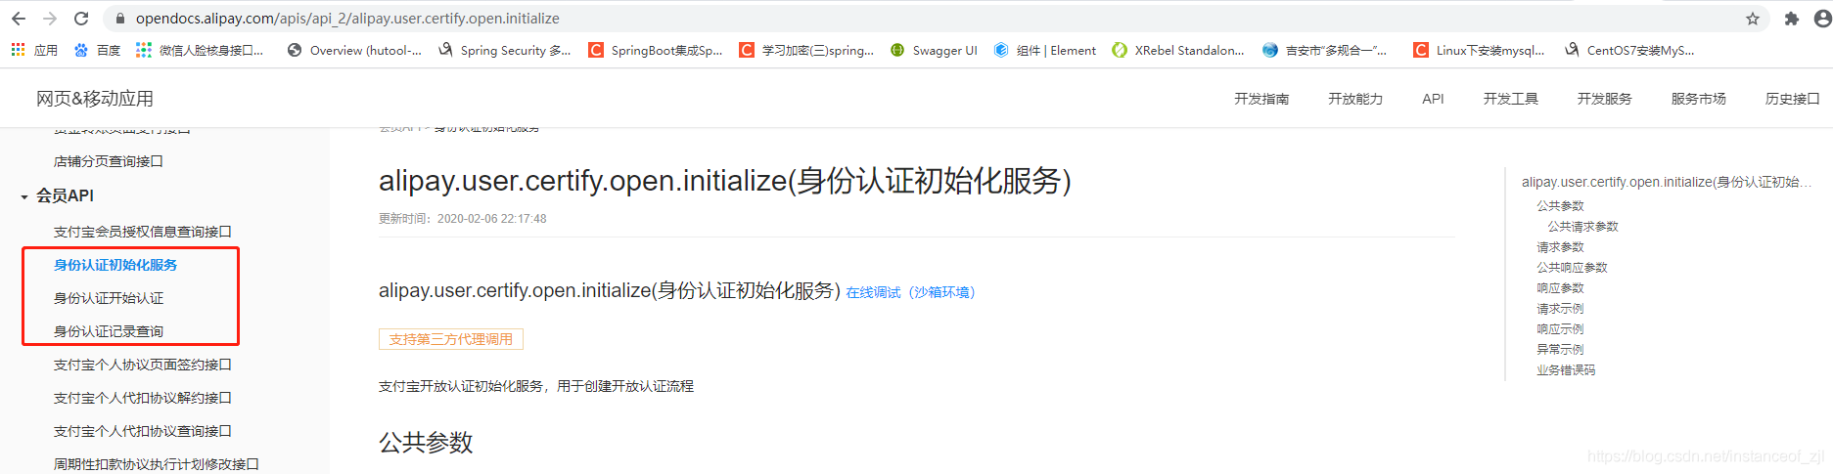Viewport: 1833px width, 474px height.
Task: Open the 开发服务 nav menu
Action: pyautogui.click(x=1604, y=99)
